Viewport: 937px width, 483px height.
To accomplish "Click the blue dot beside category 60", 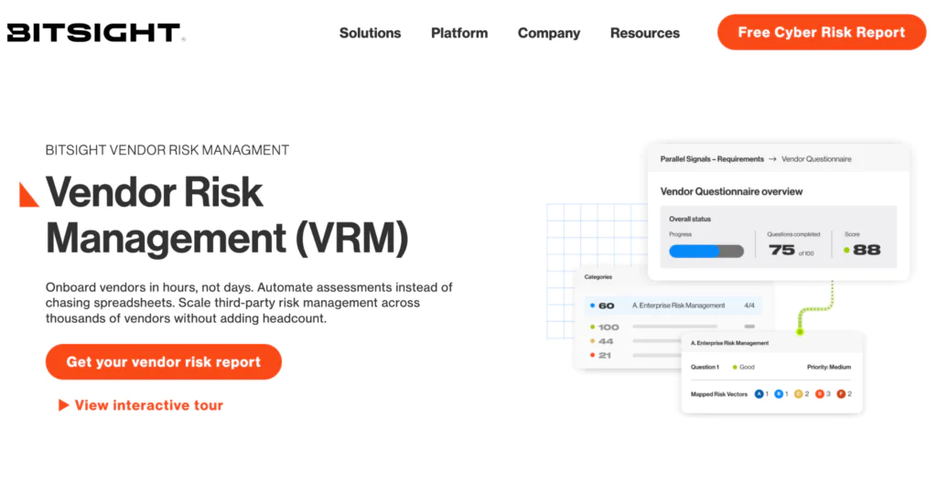I will pyautogui.click(x=592, y=306).
